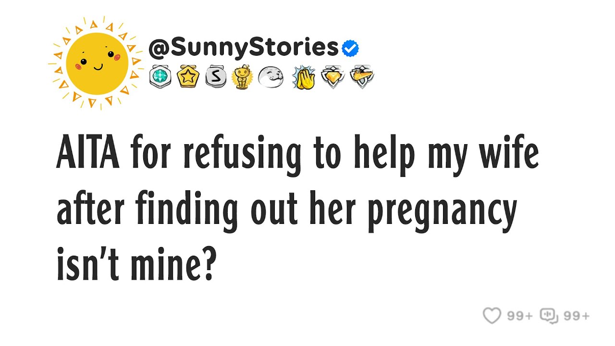
Task: Open comments via the speech bubble icon
Action: click(549, 316)
